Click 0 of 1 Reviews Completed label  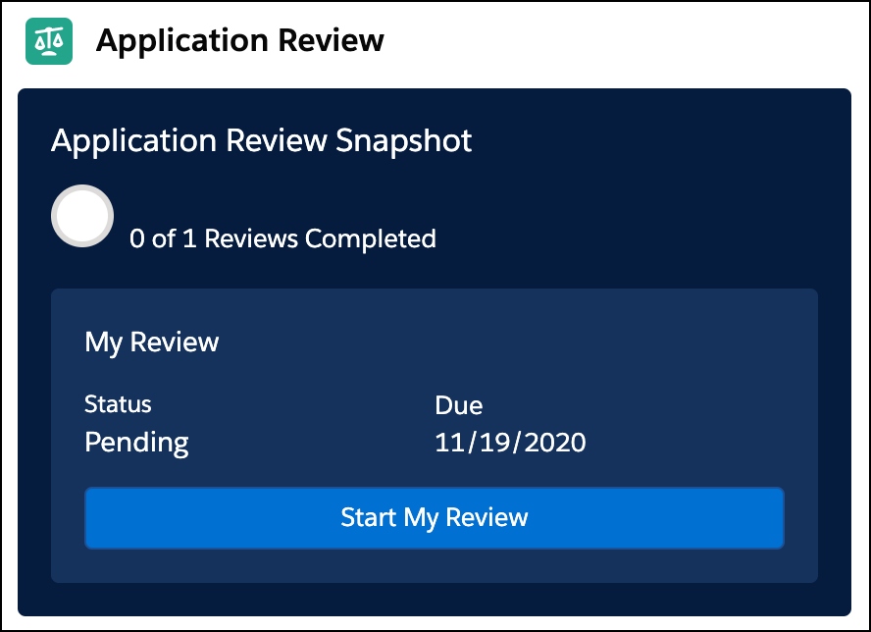(x=282, y=238)
